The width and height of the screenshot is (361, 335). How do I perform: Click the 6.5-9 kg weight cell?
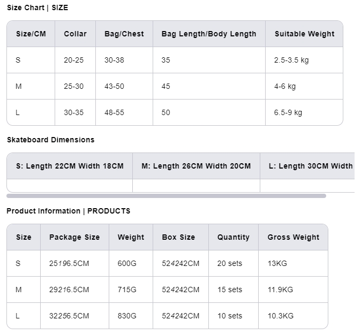click(288, 112)
